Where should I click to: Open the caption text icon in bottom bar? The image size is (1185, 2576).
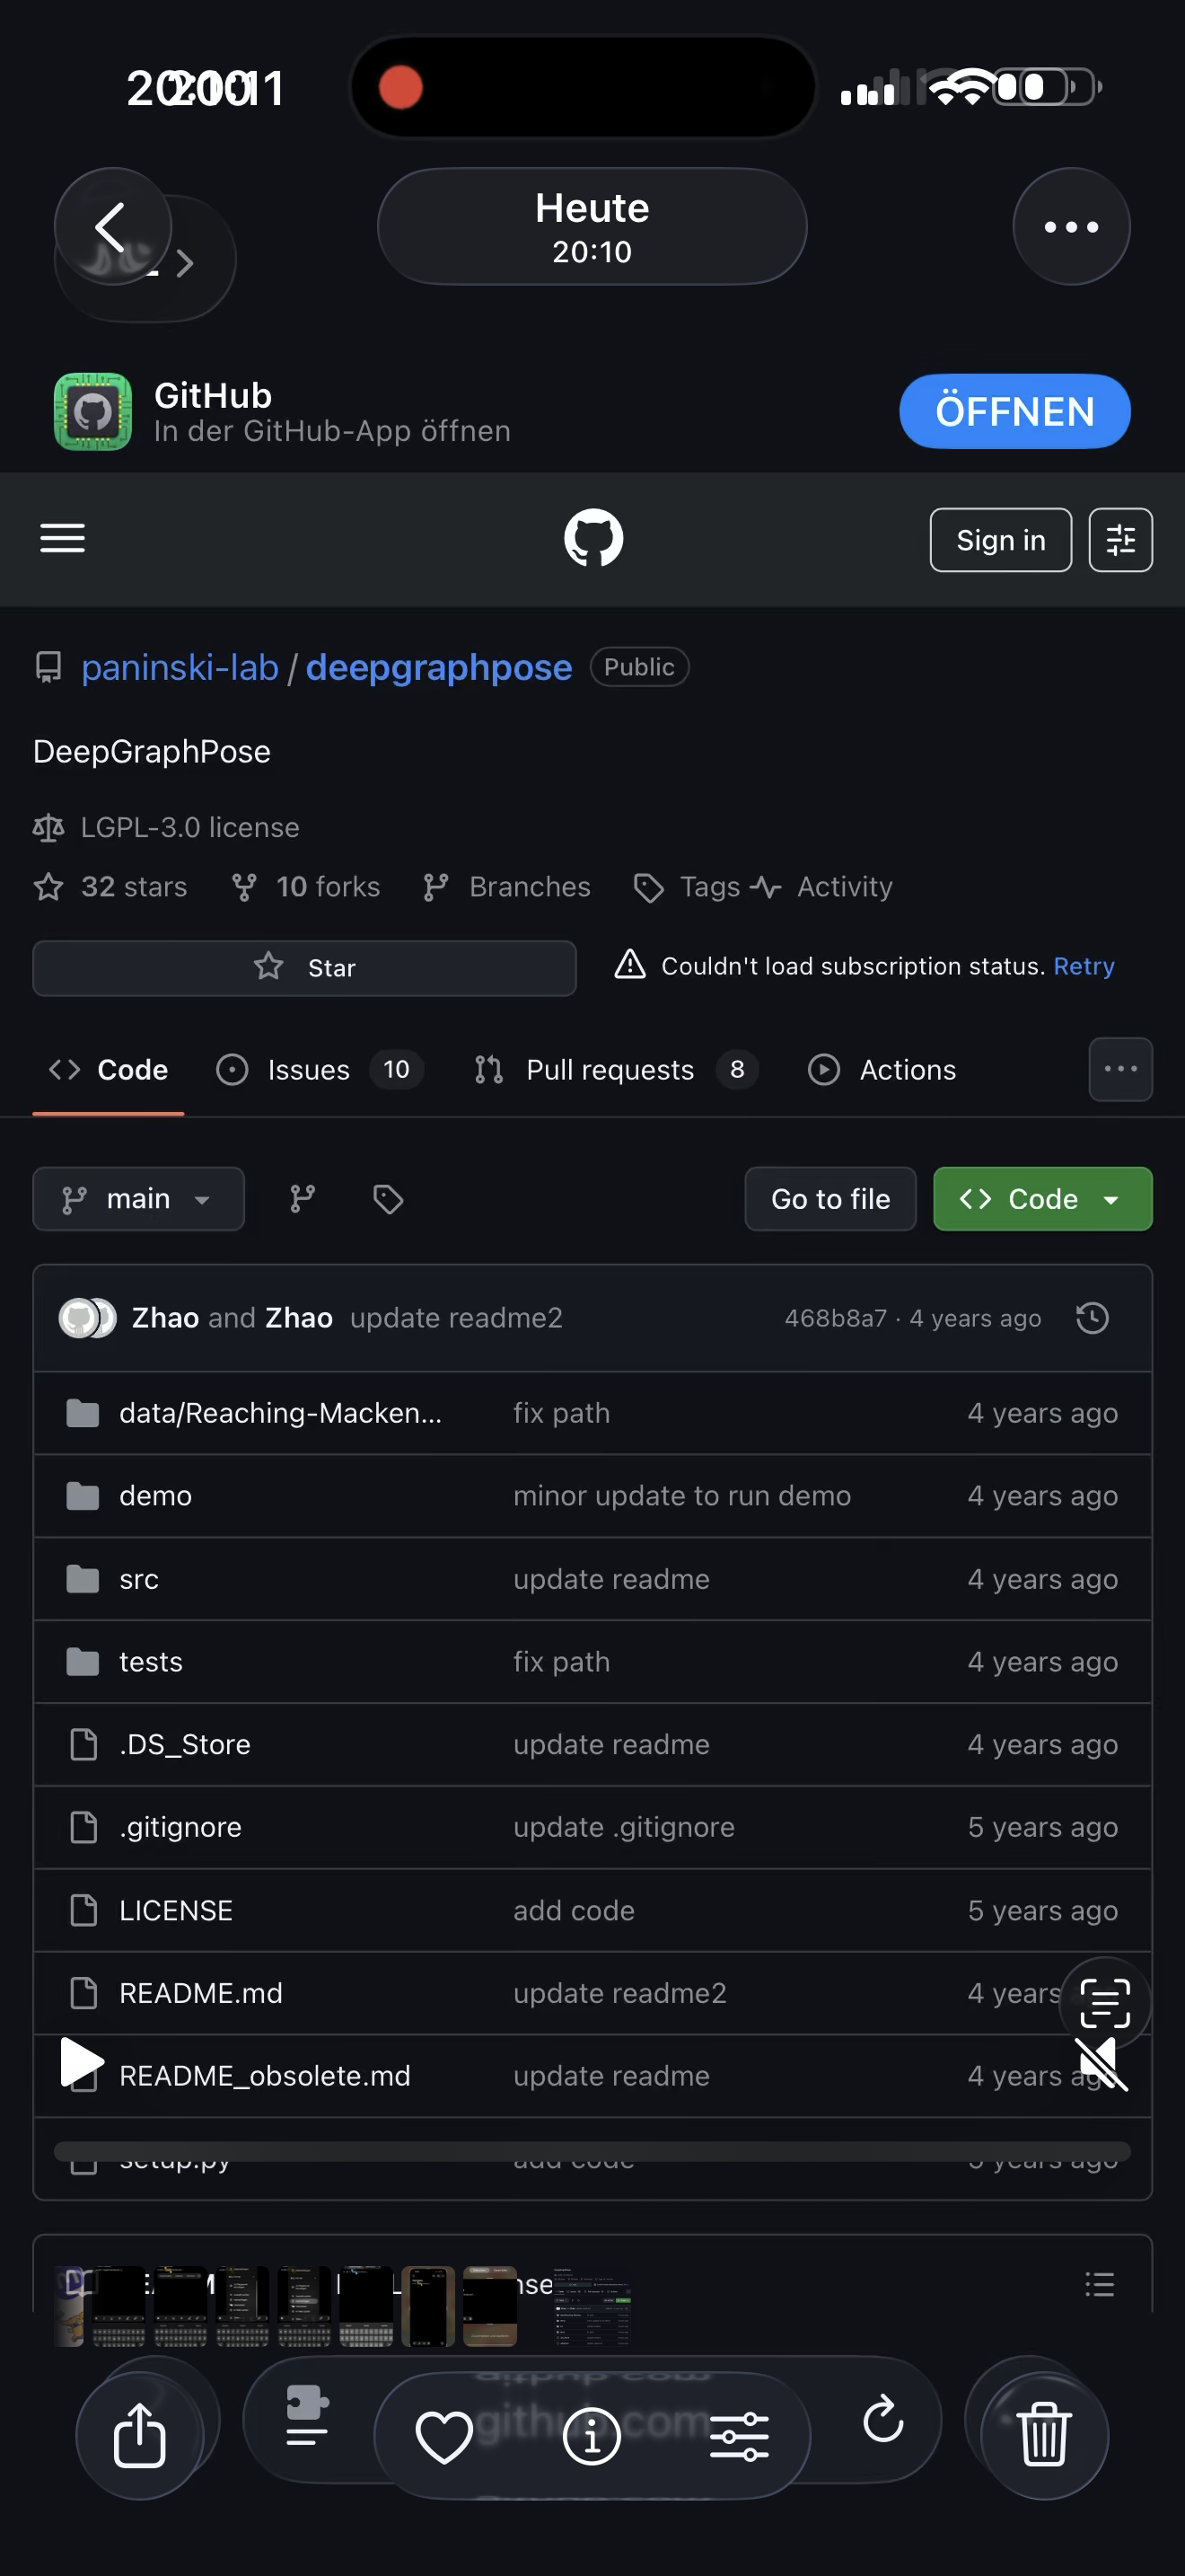[x=307, y=2415]
